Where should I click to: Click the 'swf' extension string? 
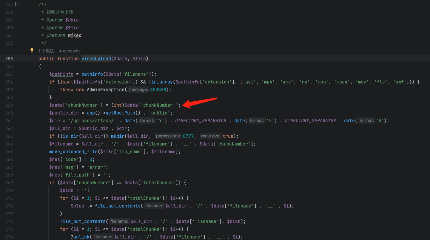[400, 82]
